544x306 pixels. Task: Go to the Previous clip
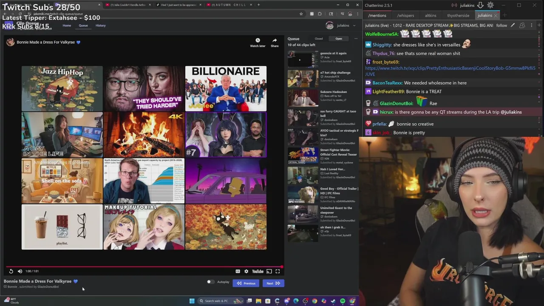click(246, 283)
